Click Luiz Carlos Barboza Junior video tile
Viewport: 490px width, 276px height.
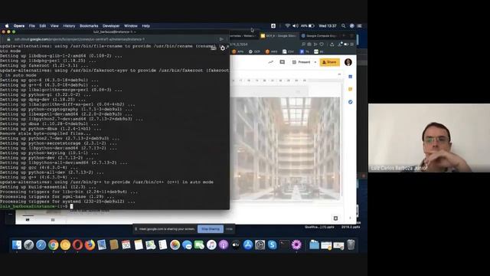(x=429, y=138)
